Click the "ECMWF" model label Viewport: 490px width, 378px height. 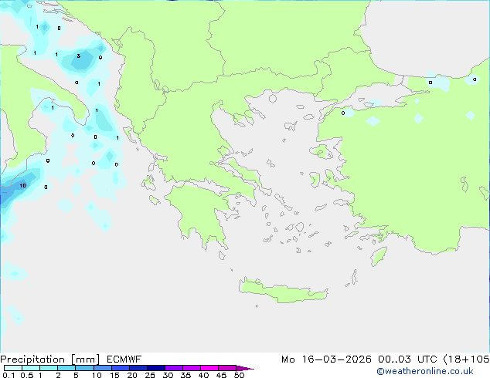(124, 359)
